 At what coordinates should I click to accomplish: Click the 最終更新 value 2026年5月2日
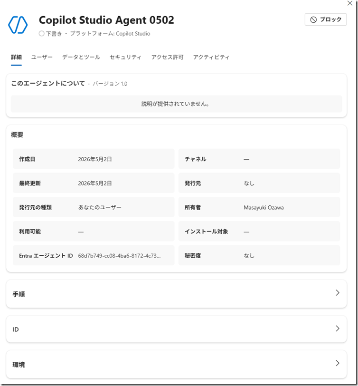coord(95,183)
